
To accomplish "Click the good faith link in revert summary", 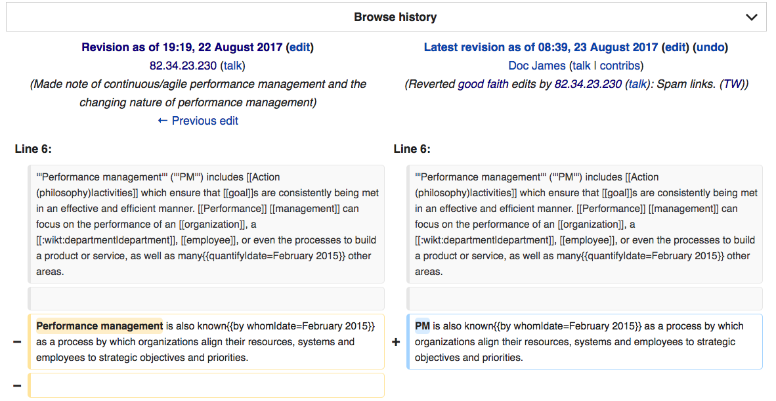I will [x=483, y=84].
